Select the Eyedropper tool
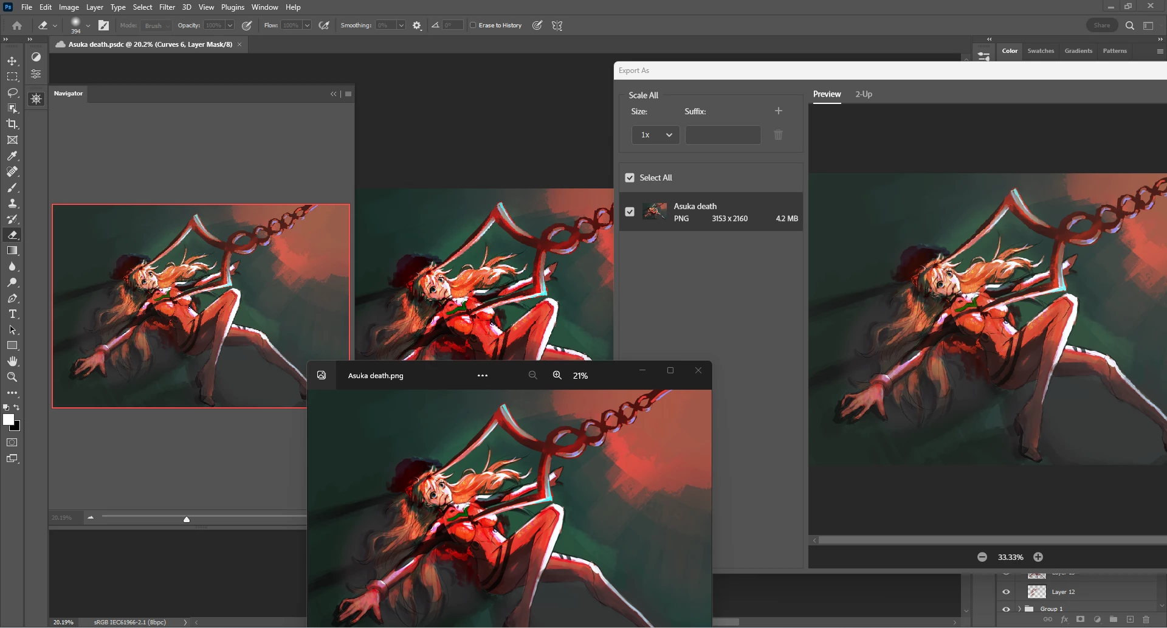1167x628 pixels. [12, 156]
